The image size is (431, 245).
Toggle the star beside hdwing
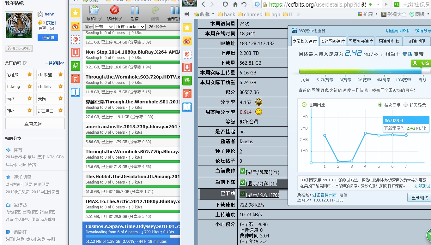[30, 86]
